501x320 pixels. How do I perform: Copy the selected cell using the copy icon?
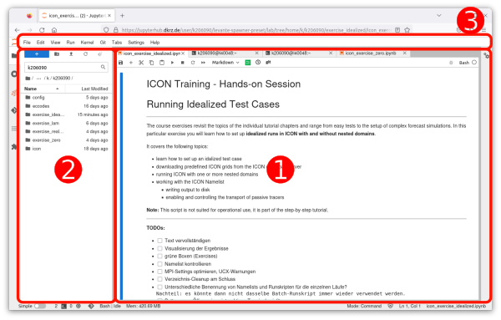coord(151,63)
